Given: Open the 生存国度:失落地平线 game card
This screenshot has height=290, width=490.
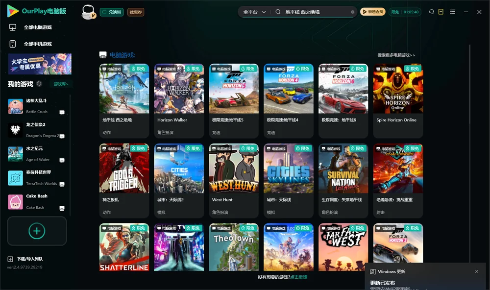Looking at the screenshot, I should coord(343,181).
